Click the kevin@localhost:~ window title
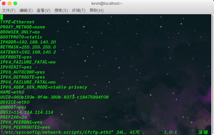The width and height of the screenshot is (214, 135). click(x=107, y=3)
